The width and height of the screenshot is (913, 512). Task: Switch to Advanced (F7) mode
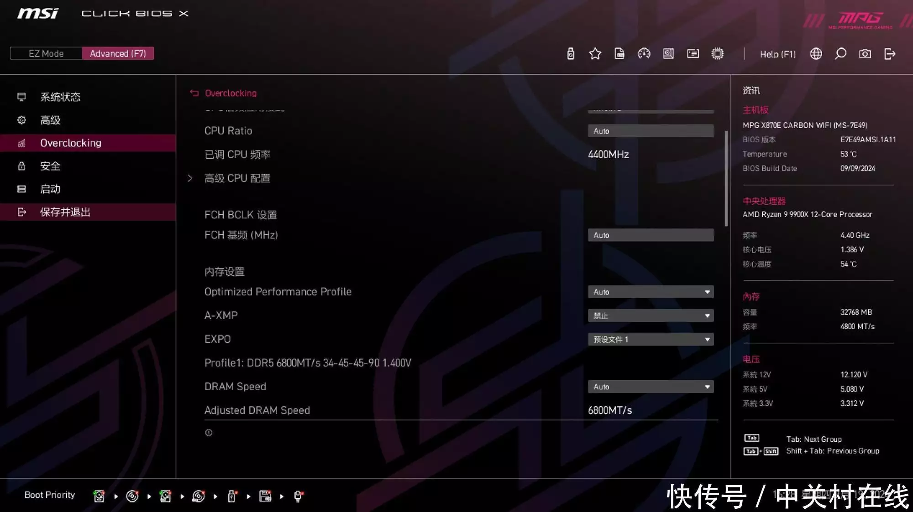point(118,53)
